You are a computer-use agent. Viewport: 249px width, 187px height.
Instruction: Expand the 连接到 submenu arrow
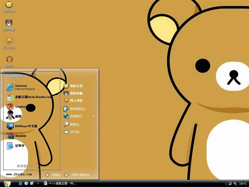(93, 116)
